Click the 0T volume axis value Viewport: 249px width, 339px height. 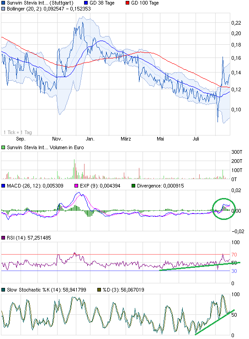(234, 179)
